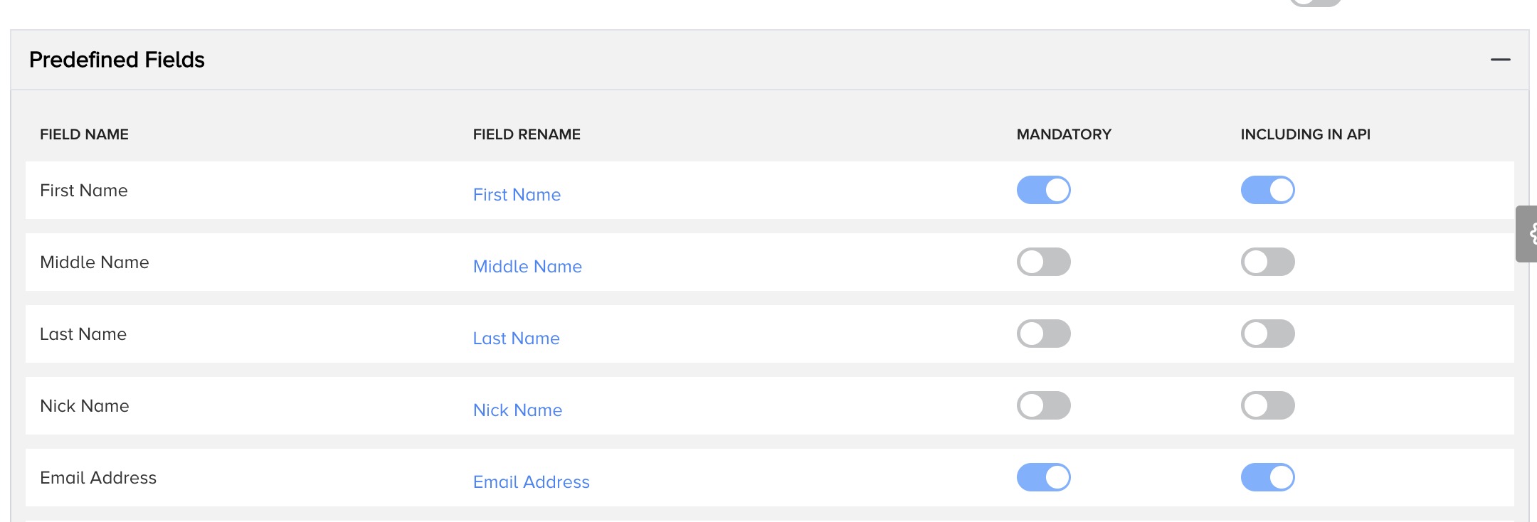The width and height of the screenshot is (1537, 522).
Task: Turn off Email Address API inclusion
Action: coord(1267,478)
